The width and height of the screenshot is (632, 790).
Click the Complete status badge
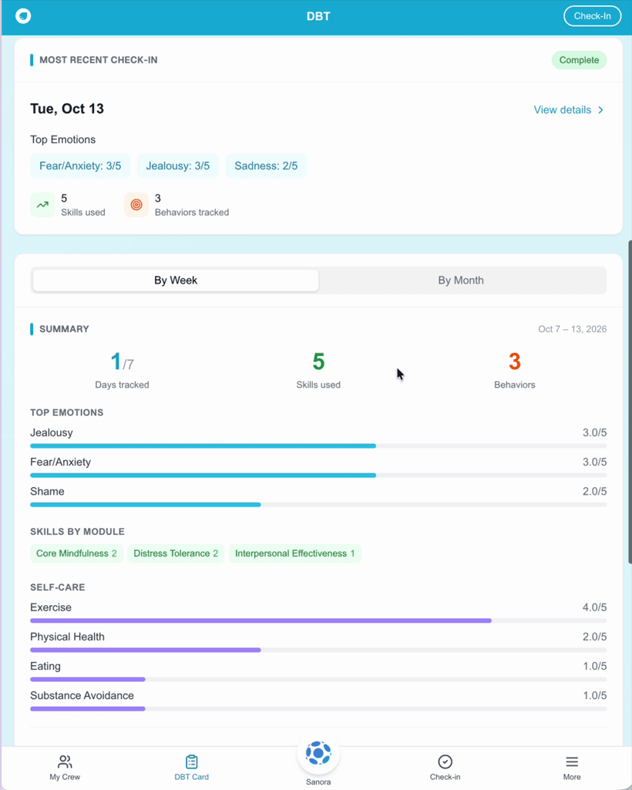579,60
